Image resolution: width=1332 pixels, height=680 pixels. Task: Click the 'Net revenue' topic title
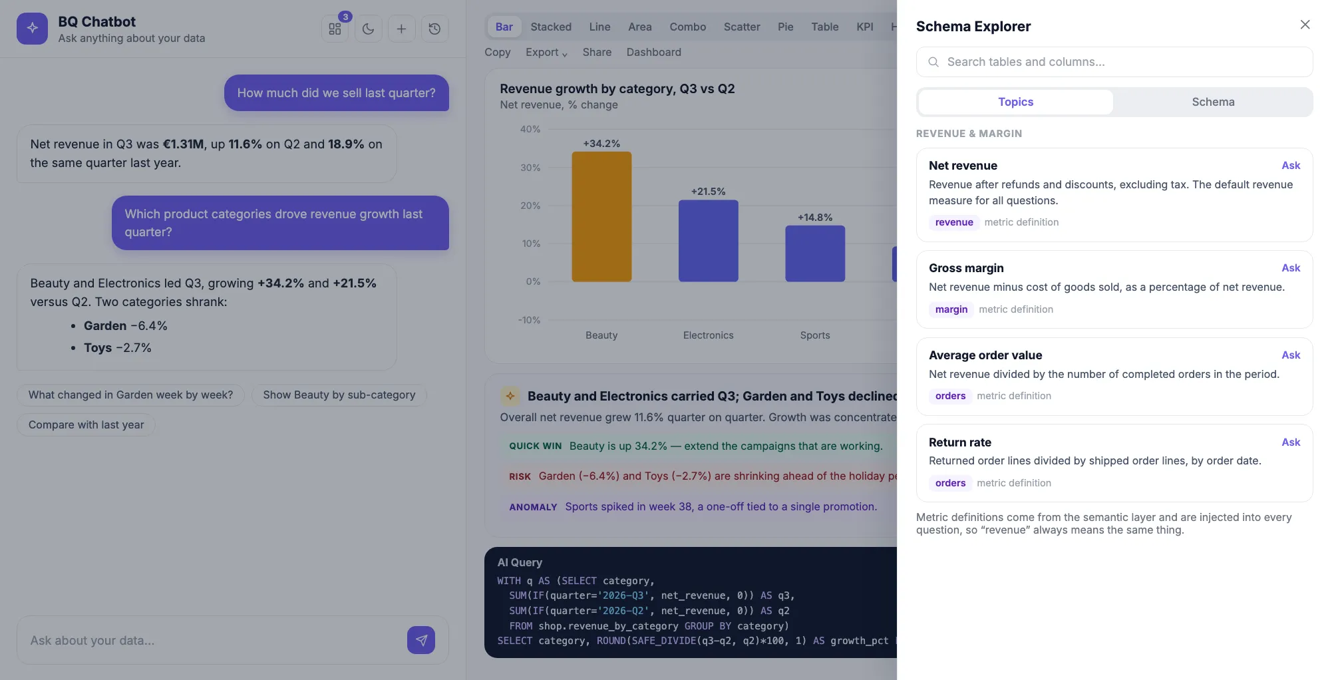pyautogui.click(x=963, y=166)
